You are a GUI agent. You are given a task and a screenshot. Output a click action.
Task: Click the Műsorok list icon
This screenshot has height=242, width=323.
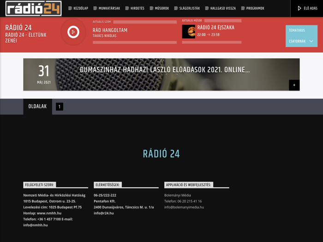pos(152,8)
